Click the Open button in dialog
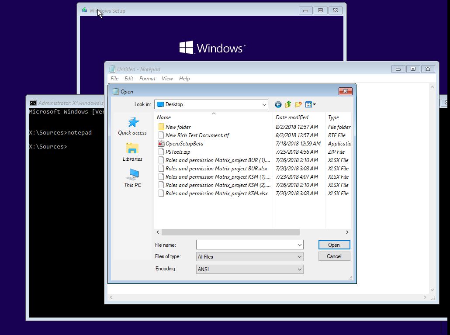 [334, 245]
